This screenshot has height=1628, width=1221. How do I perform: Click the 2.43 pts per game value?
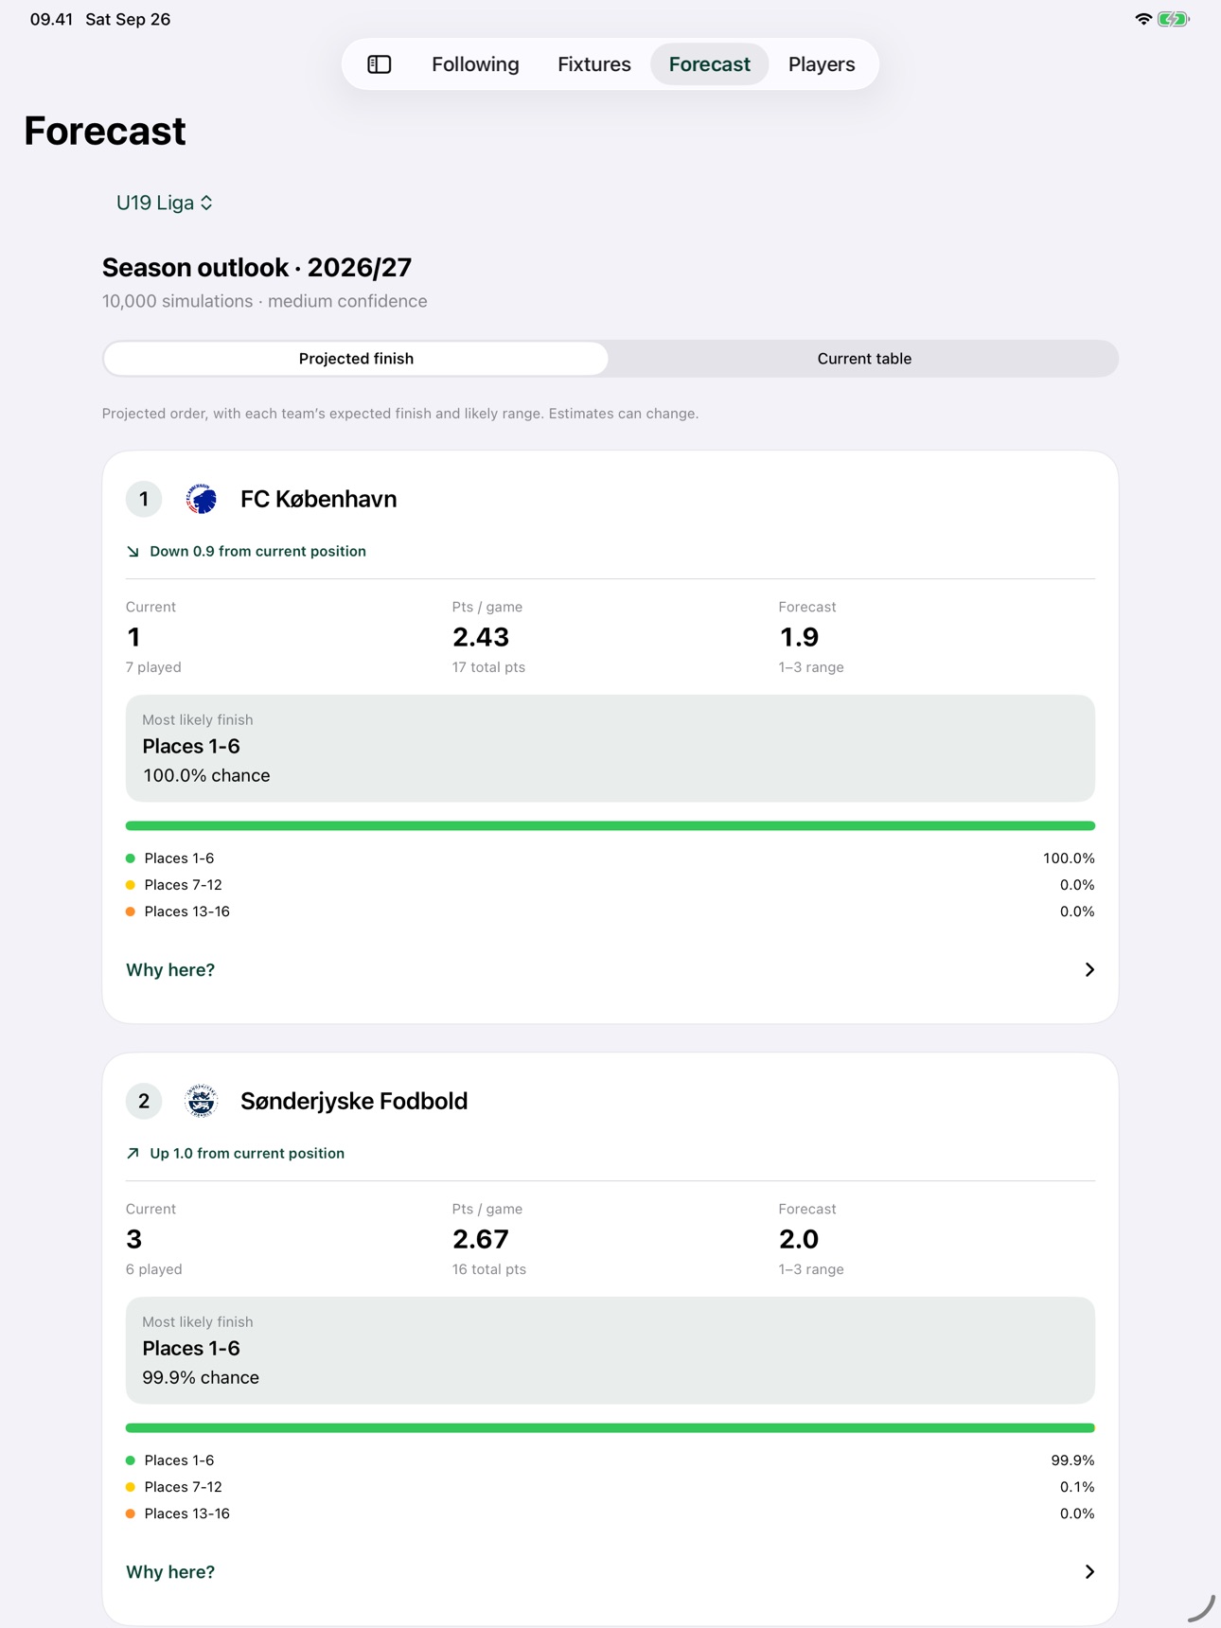pyautogui.click(x=481, y=637)
